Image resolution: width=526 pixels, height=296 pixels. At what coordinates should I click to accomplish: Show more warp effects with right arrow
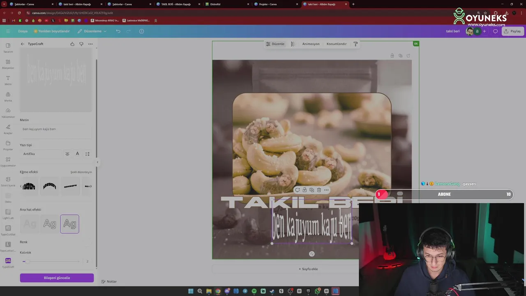point(91,186)
